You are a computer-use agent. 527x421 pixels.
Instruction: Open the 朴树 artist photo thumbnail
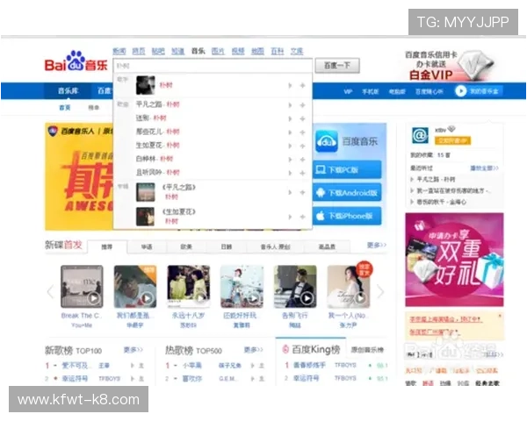click(146, 85)
